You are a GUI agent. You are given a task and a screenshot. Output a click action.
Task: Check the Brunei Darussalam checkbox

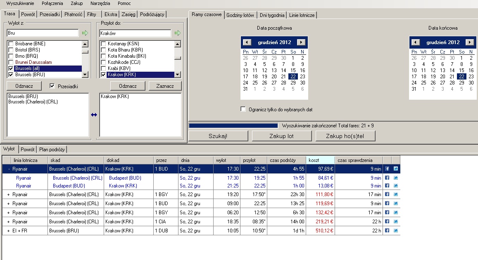tap(11, 62)
